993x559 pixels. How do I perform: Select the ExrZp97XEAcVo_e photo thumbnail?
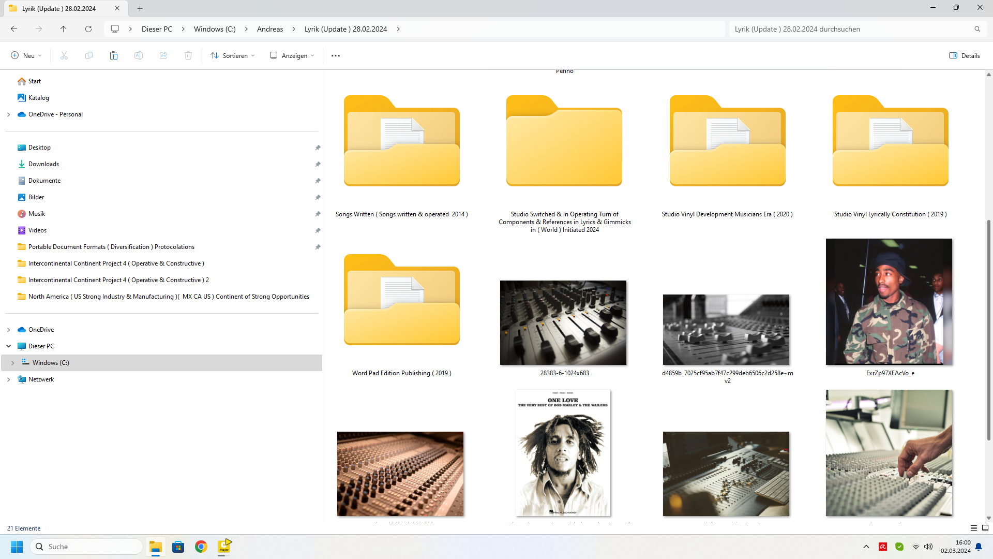[x=889, y=302]
